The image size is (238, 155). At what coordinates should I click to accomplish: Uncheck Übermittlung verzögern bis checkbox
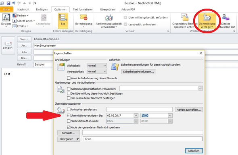coord(69,116)
